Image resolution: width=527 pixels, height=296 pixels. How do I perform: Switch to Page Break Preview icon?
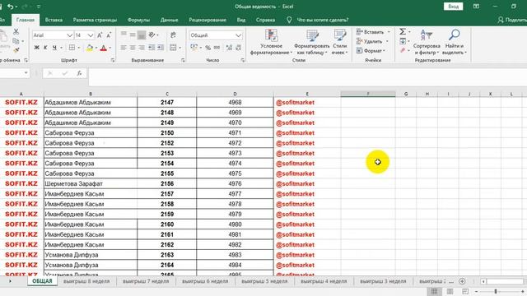pos(465,291)
